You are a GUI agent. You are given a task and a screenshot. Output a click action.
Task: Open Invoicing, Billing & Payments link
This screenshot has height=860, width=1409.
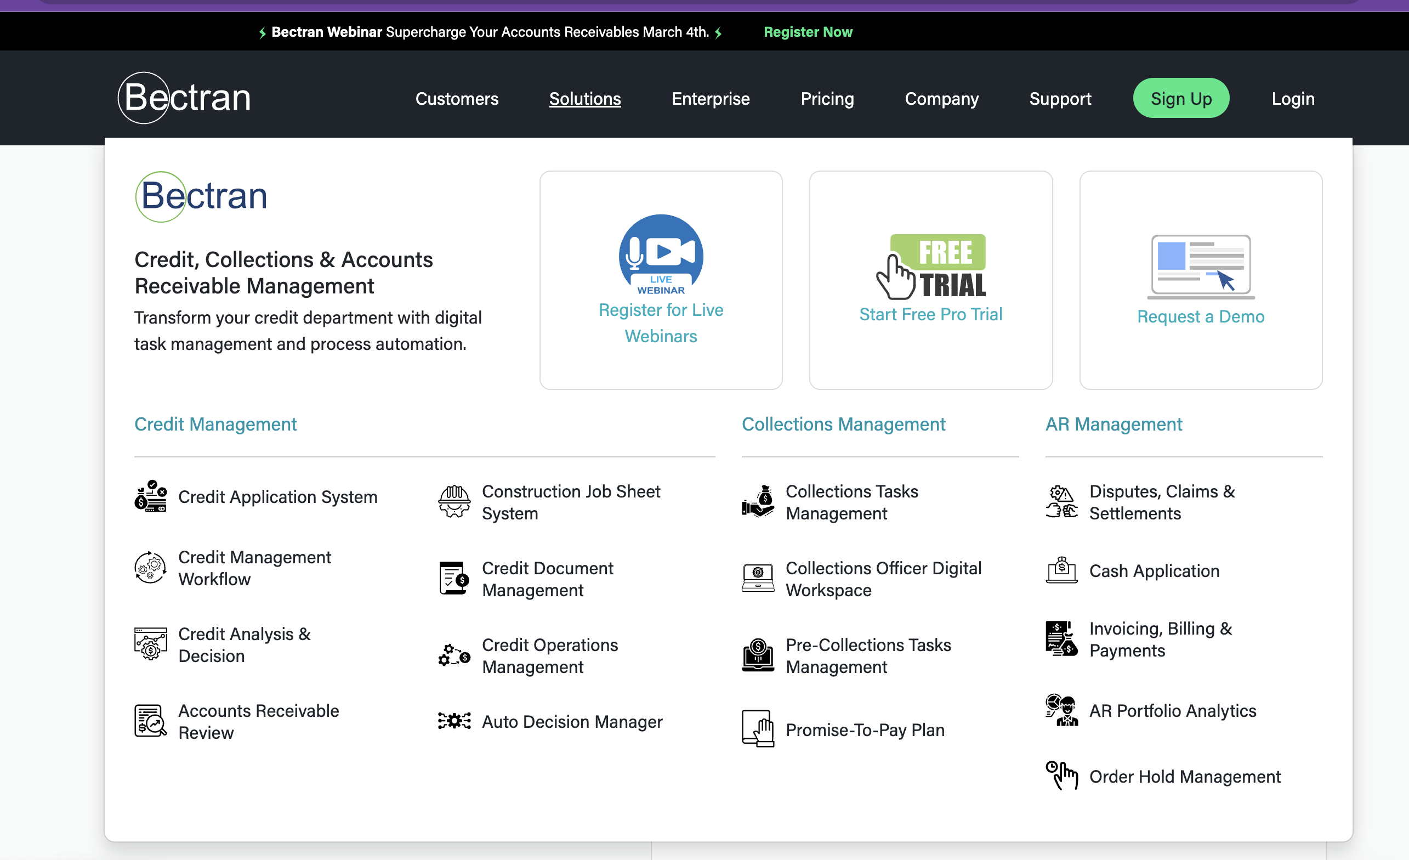pyautogui.click(x=1160, y=639)
